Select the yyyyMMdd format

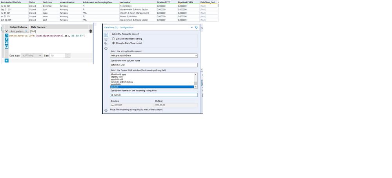(116, 84)
